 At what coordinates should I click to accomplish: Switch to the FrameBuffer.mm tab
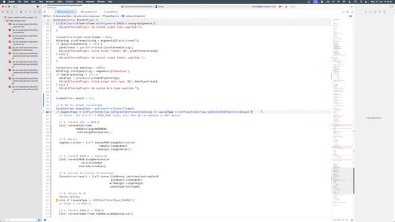coord(89,12)
